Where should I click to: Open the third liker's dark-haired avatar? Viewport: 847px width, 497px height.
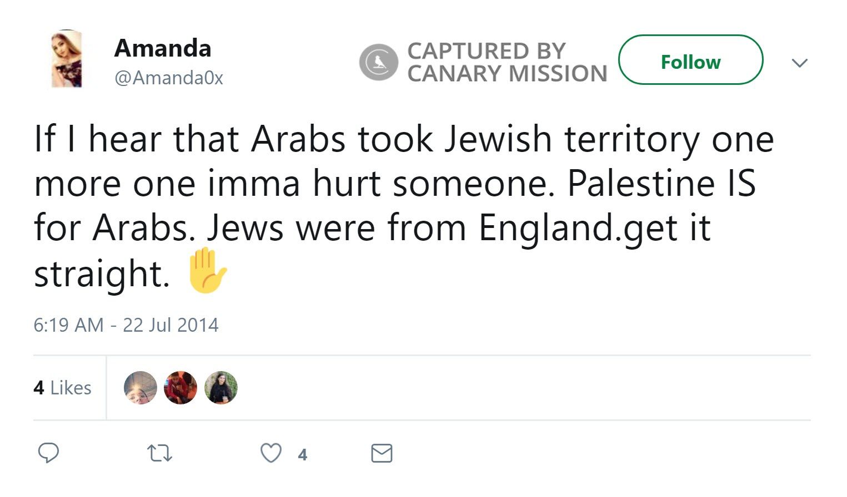coord(221,388)
